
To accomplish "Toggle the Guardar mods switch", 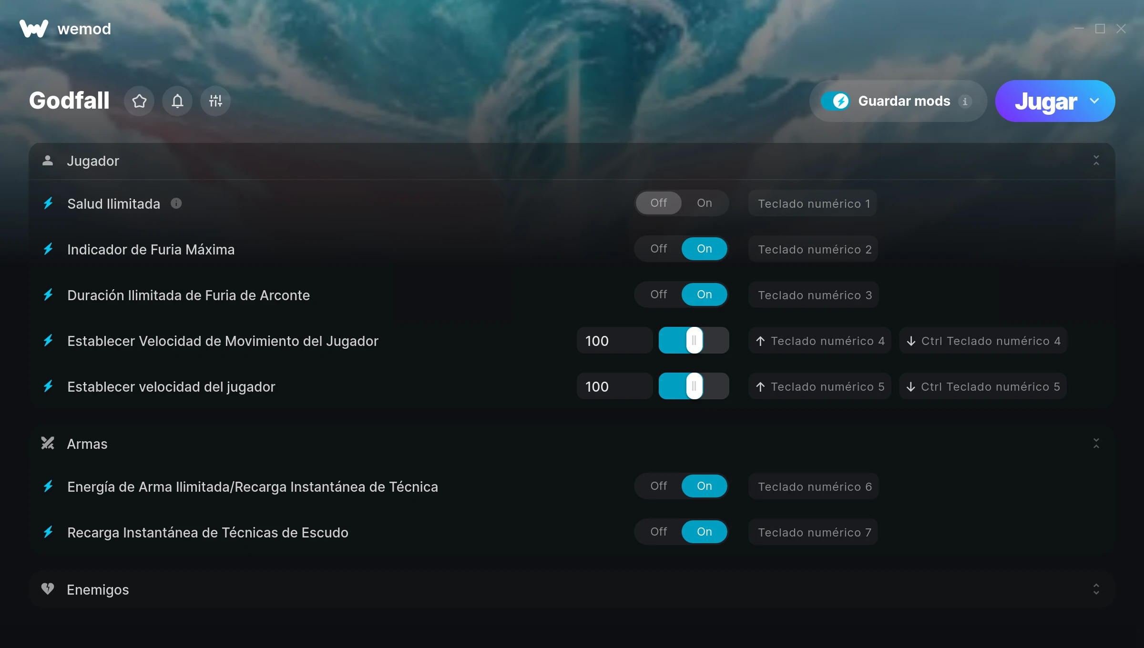I will [835, 101].
